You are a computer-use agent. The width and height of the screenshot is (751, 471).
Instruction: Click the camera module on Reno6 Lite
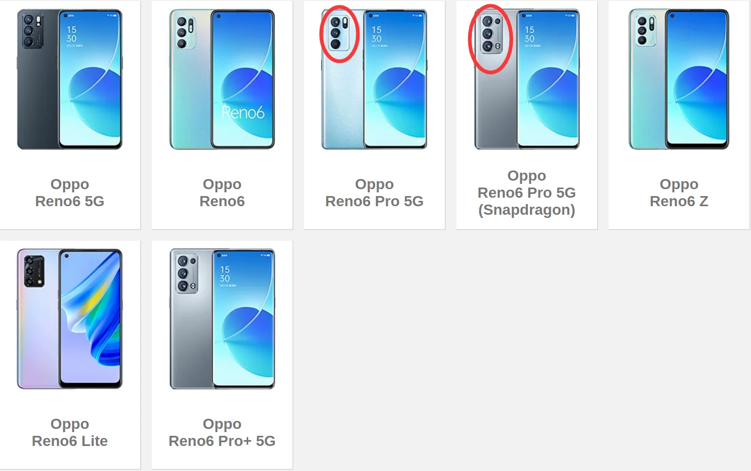tap(34, 271)
